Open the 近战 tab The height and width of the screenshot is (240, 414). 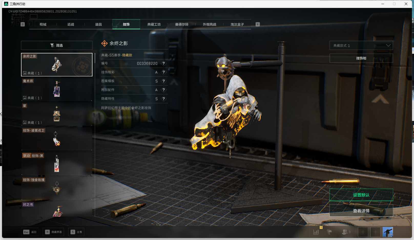pos(71,24)
